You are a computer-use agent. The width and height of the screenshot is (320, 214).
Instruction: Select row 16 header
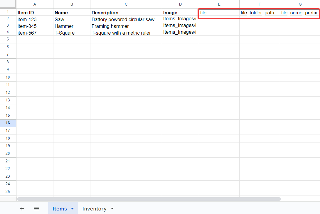pyautogui.click(x=8, y=123)
